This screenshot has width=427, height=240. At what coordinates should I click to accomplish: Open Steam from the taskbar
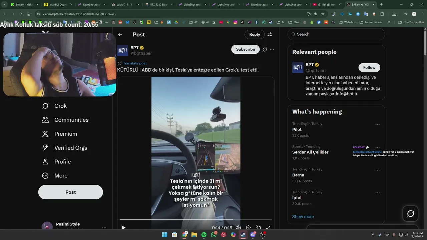(243, 235)
